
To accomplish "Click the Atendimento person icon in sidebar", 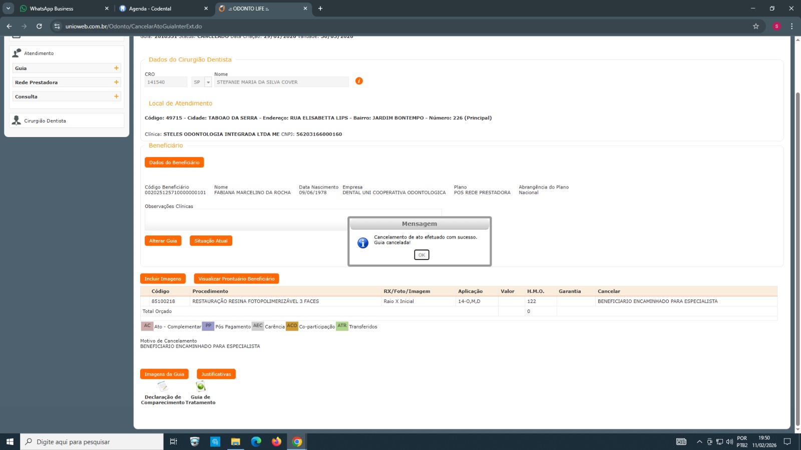I will (17, 53).
